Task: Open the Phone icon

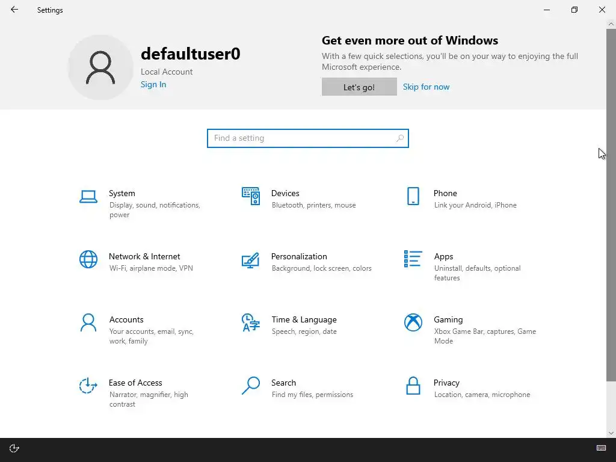Action: (x=413, y=196)
